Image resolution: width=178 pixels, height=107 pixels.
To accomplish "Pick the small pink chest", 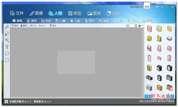I will (x=159, y=58).
